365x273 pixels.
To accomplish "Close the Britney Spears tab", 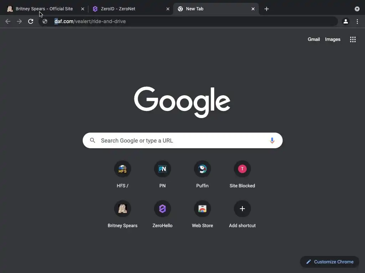I will (x=83, y=9).
